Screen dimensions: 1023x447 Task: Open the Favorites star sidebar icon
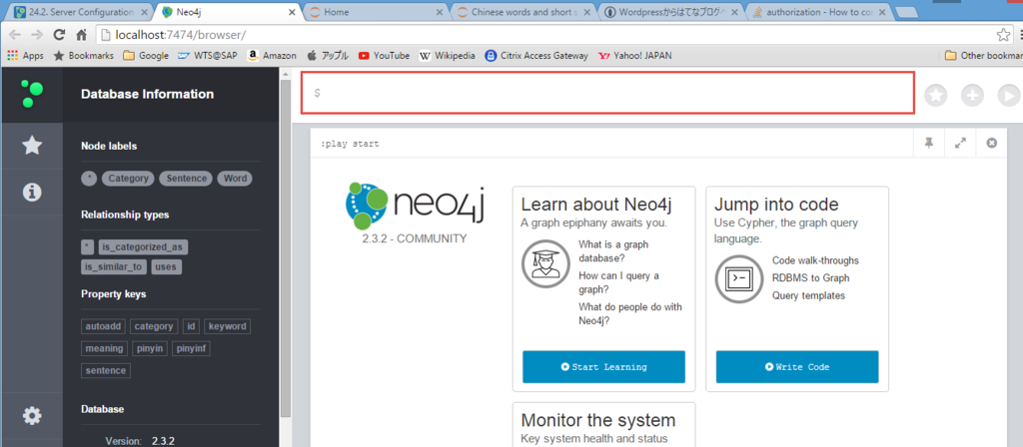(32, 146)
